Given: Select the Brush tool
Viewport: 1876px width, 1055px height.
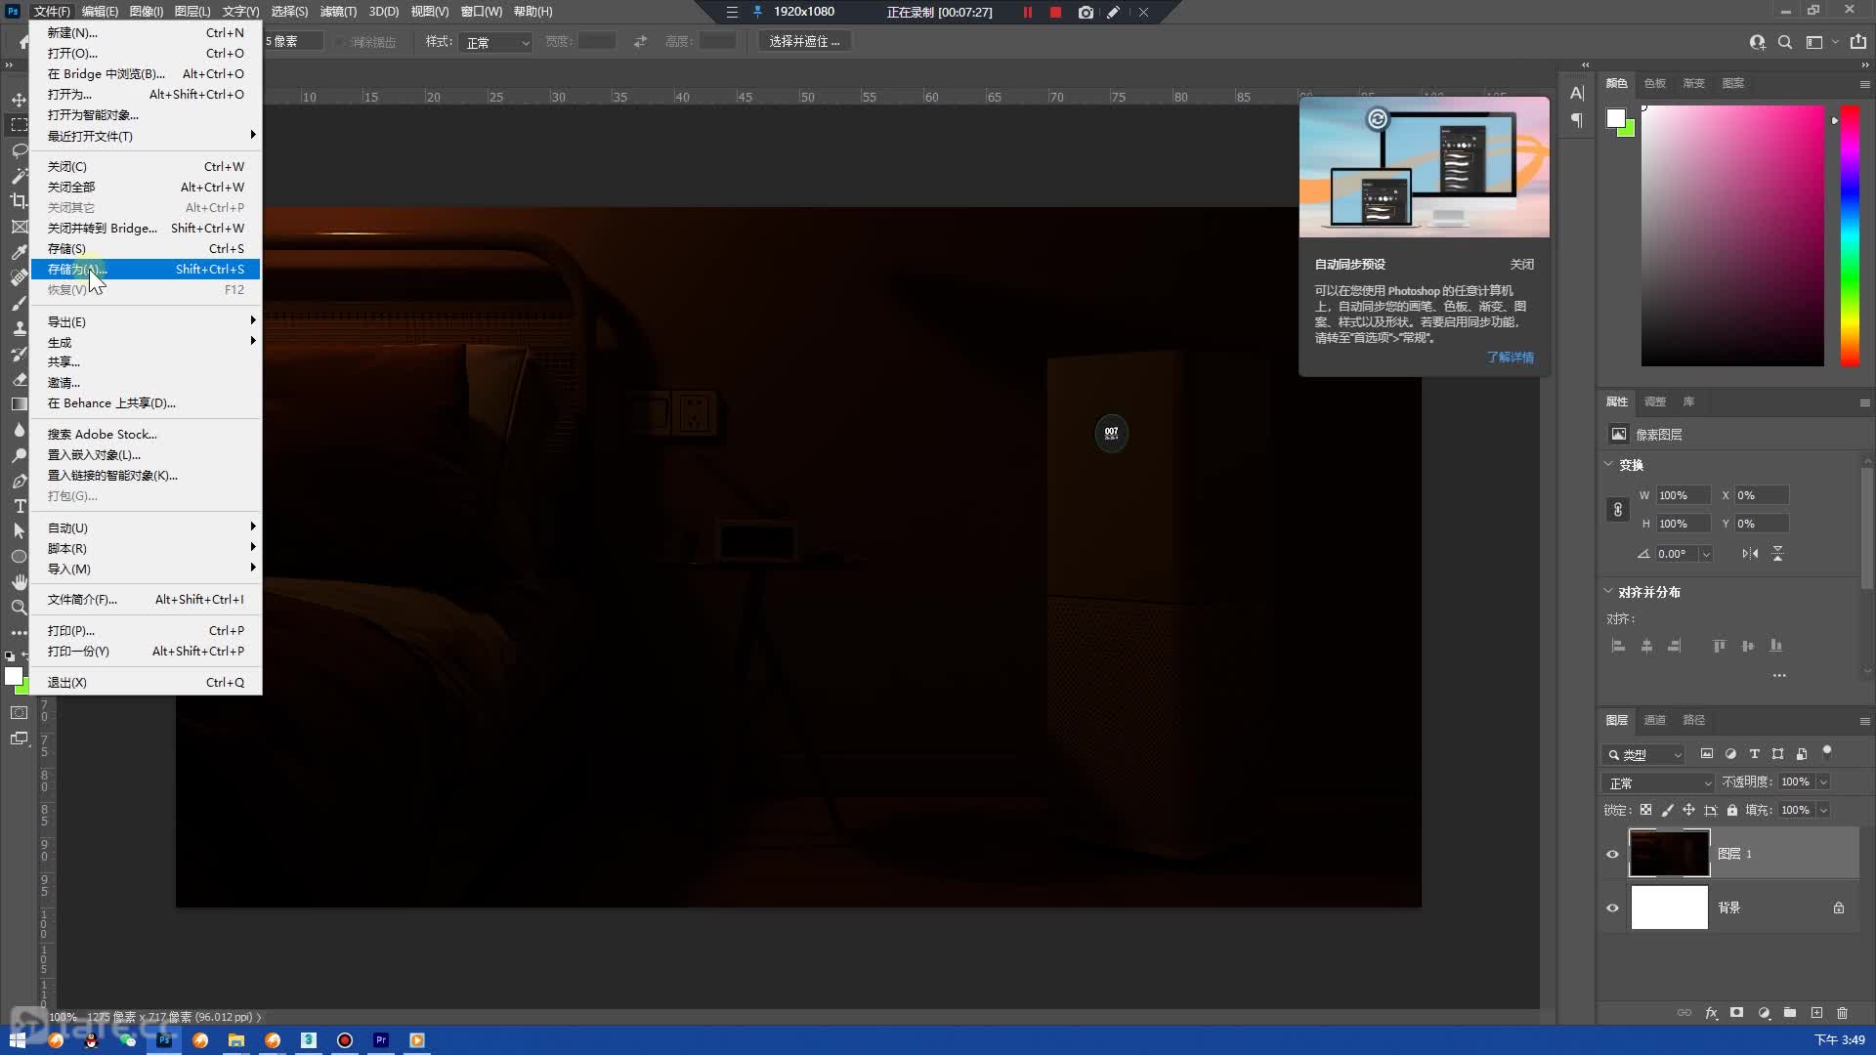Looking at the screenshot, I should [x=19, y=303].
